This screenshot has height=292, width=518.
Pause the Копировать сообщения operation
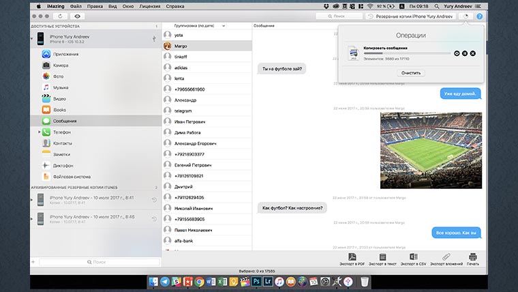(465, 53)
